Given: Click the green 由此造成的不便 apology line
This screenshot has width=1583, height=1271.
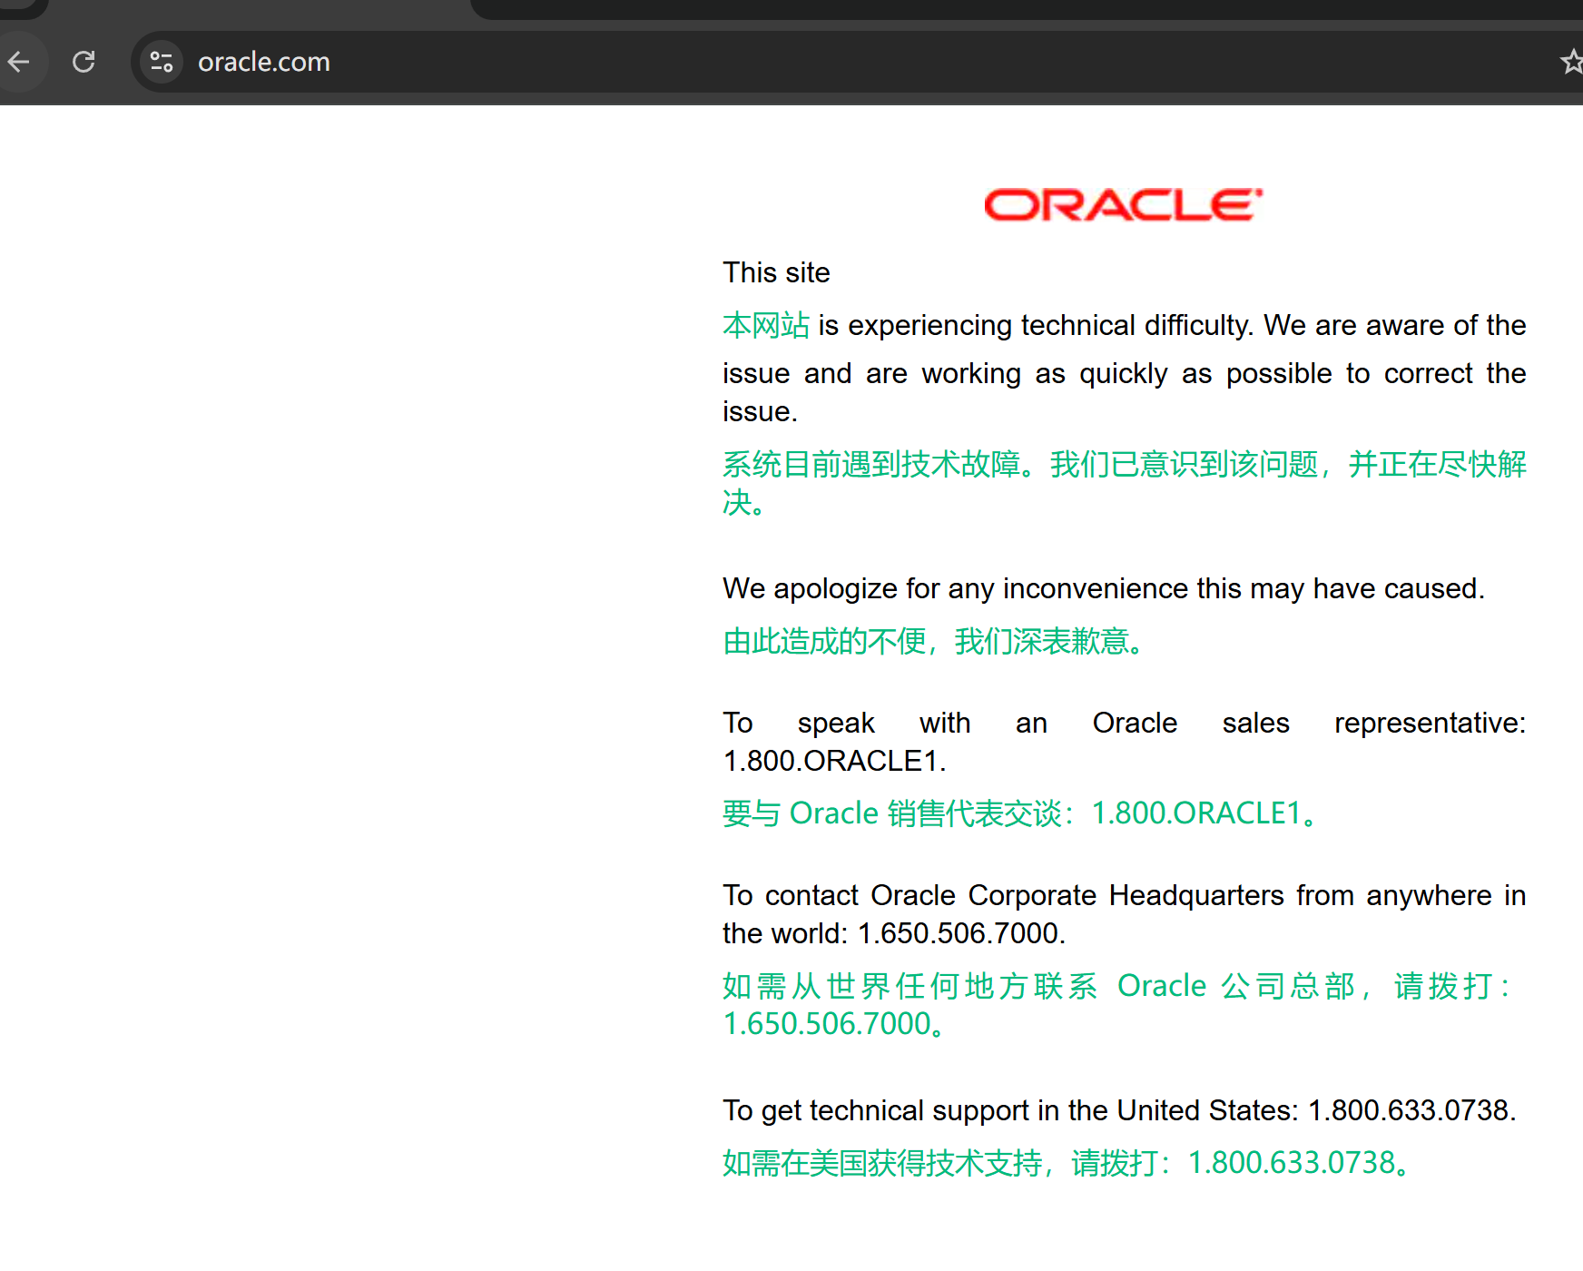Looking at the screenshot, I should (x=934, y=641).
